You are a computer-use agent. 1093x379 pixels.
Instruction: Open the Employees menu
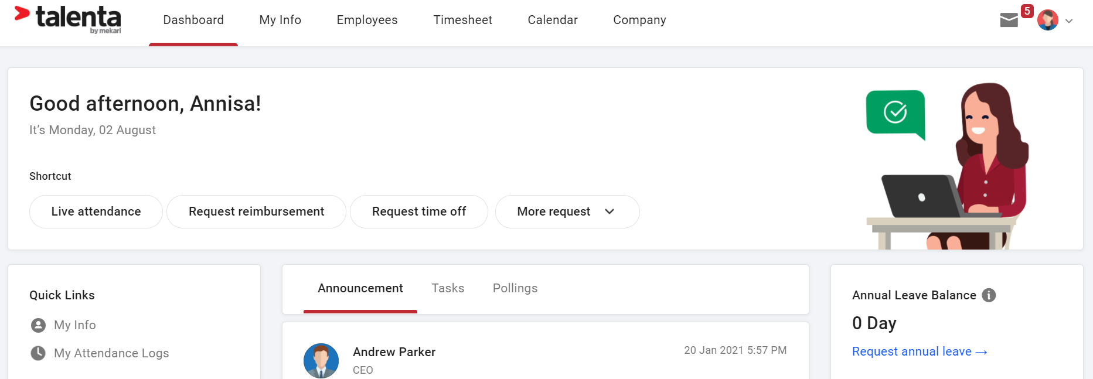pyautogui.click(x=367, y=20)
